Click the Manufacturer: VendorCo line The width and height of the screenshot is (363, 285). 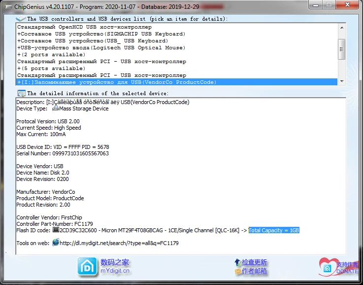click(x=46, y=192)
